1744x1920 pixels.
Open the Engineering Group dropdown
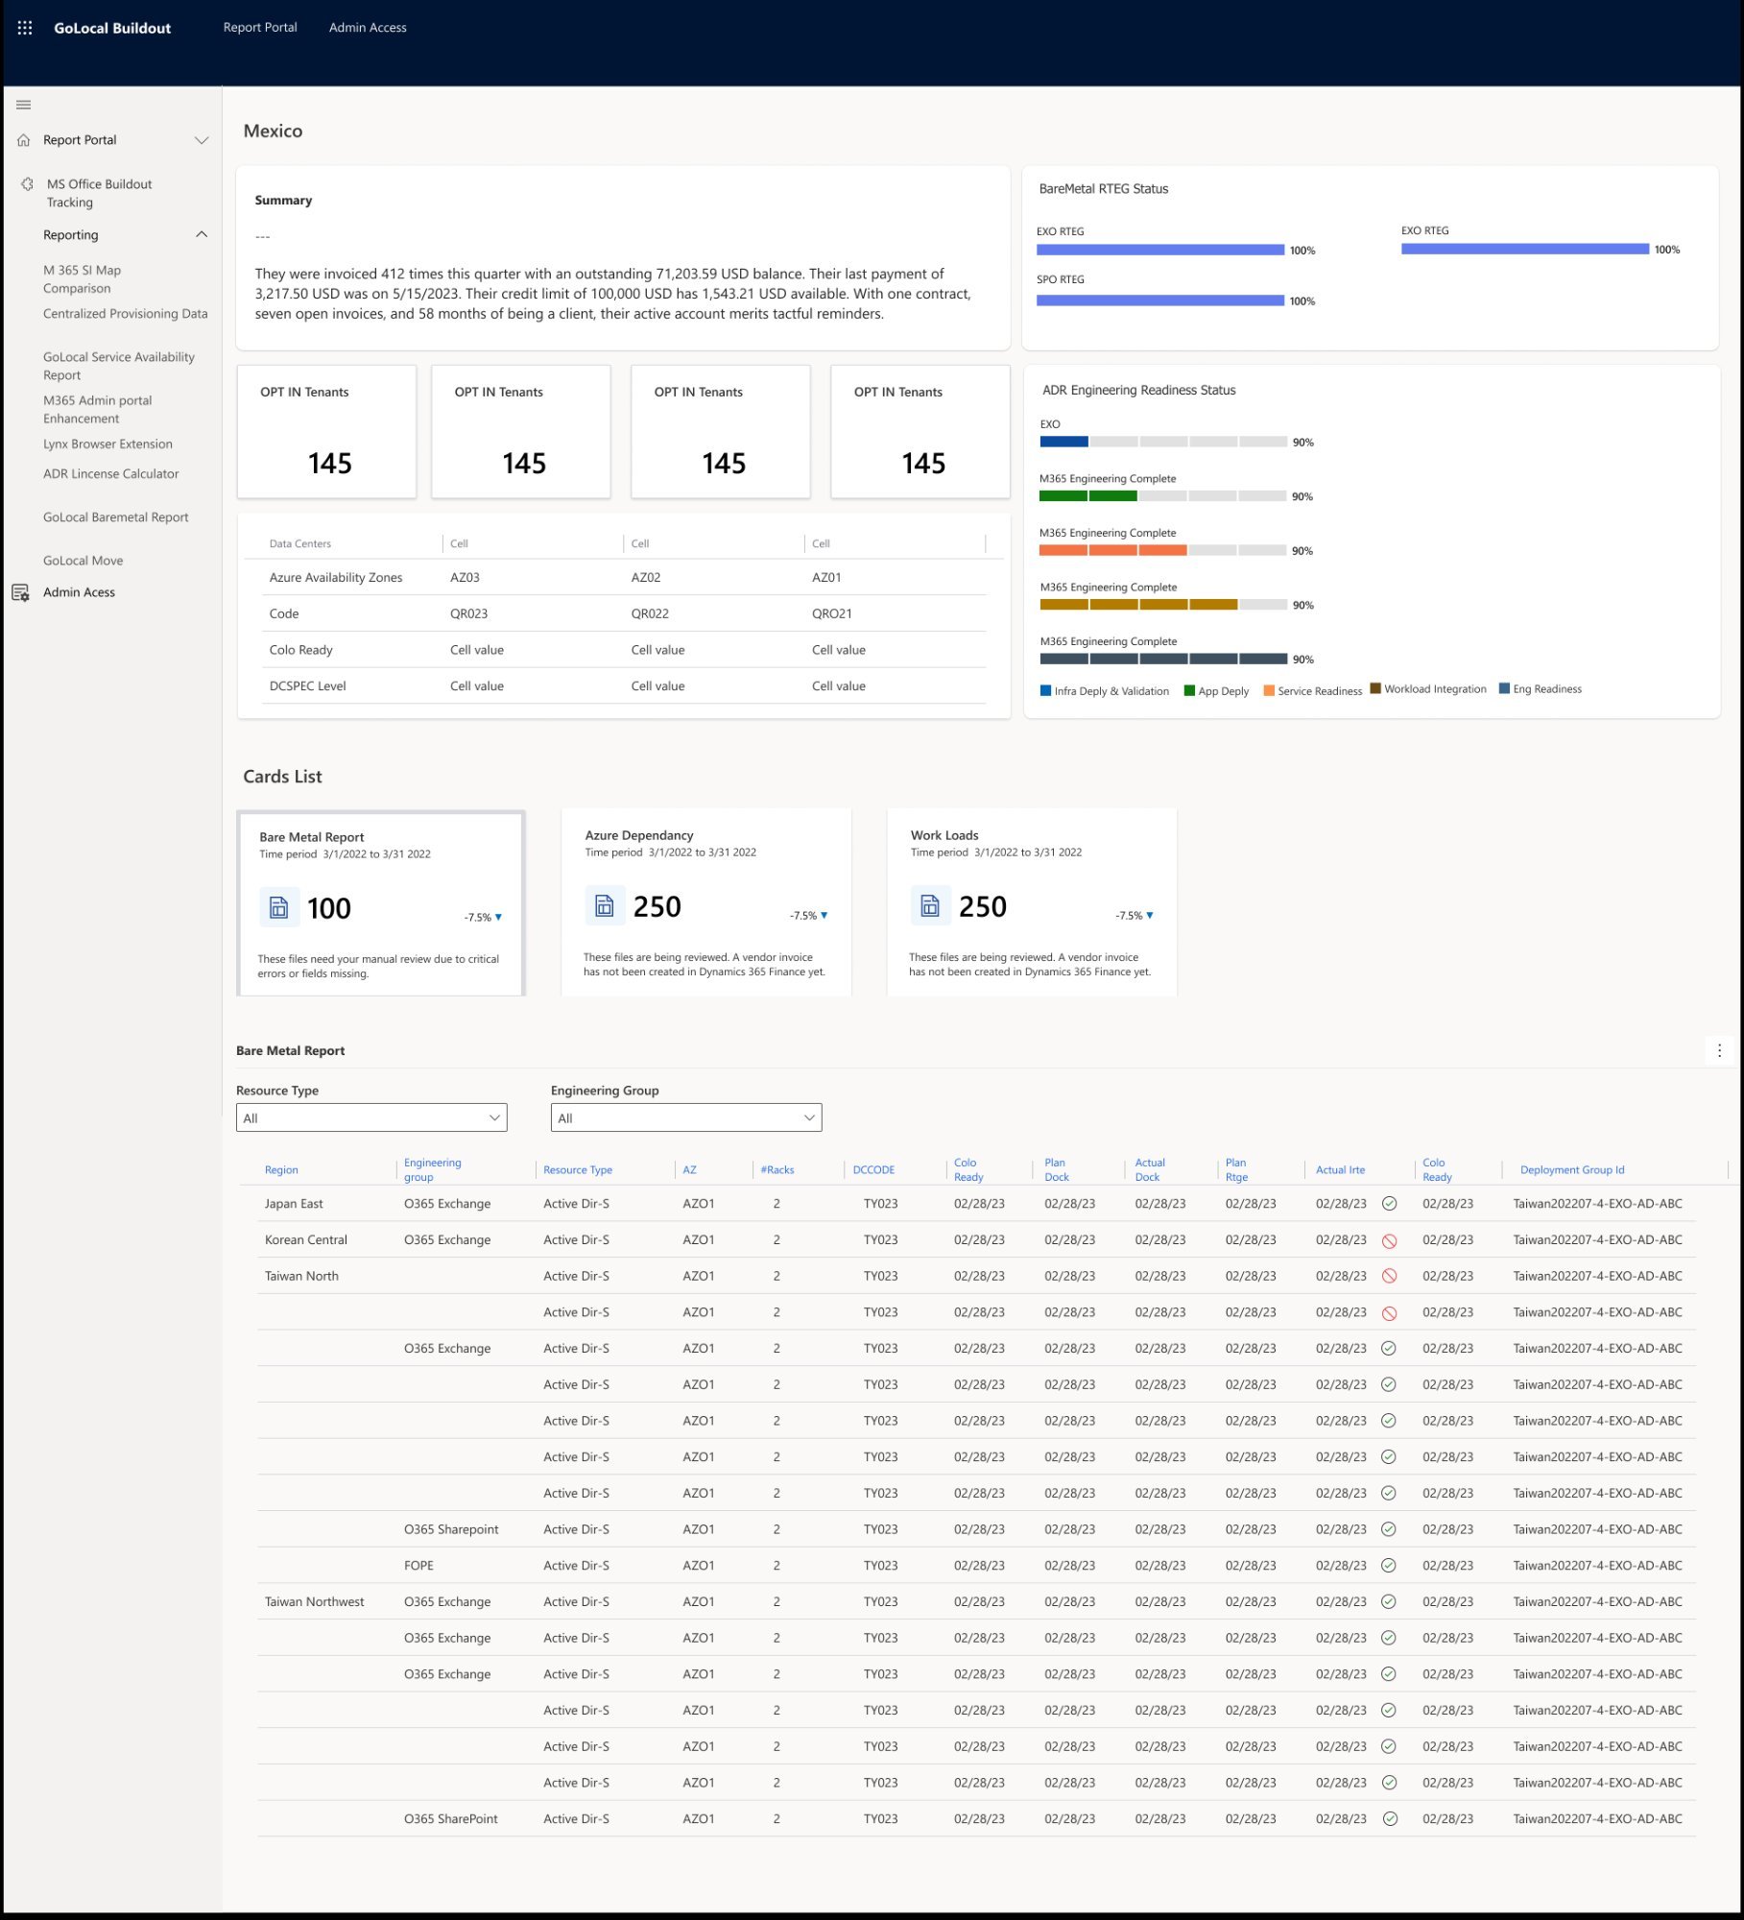pos(685,1116)
